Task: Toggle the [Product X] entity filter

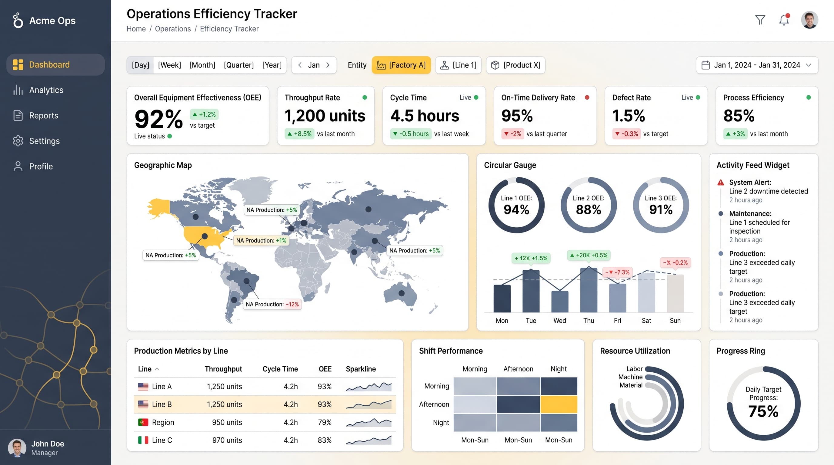Action: tap(515, 65)
